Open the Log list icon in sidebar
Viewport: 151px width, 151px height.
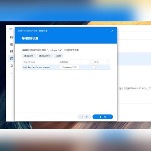click(x=12, y=73)
